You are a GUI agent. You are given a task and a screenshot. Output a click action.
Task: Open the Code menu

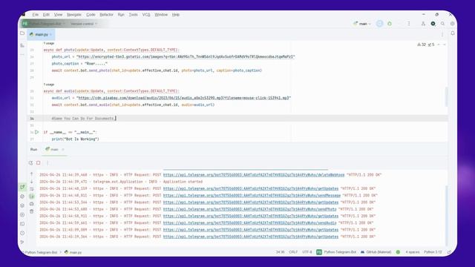(91, 15)
